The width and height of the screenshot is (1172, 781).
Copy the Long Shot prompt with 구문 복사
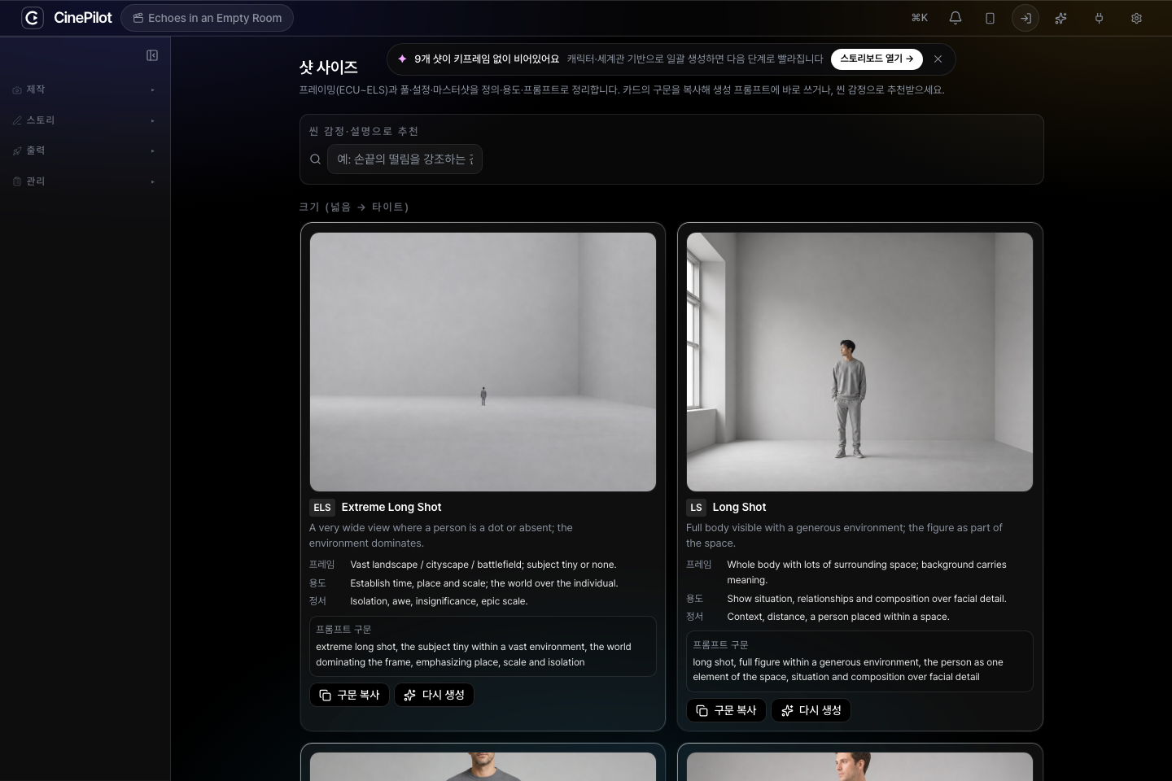coord(727,710)
